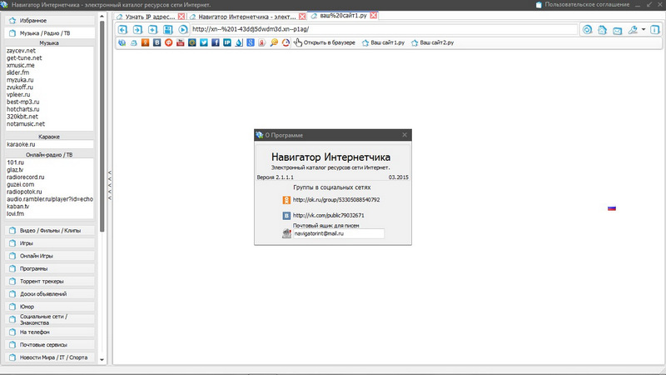666x375 pixels.
Task: Select slider.fm in the music list
Action: coord(17,72)
